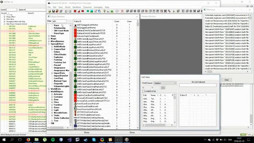Select the VoiceType category in tree

pyautogui.click(x=59, y=33)
